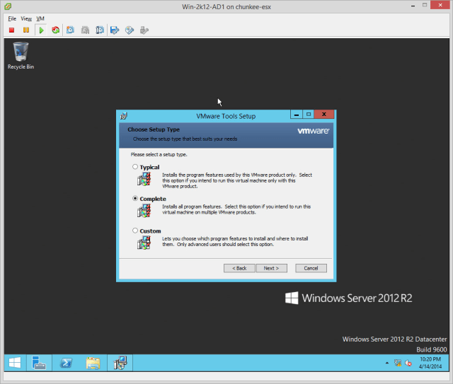Select the Custom setup radio button
The image size is (453, 384).
135,231
